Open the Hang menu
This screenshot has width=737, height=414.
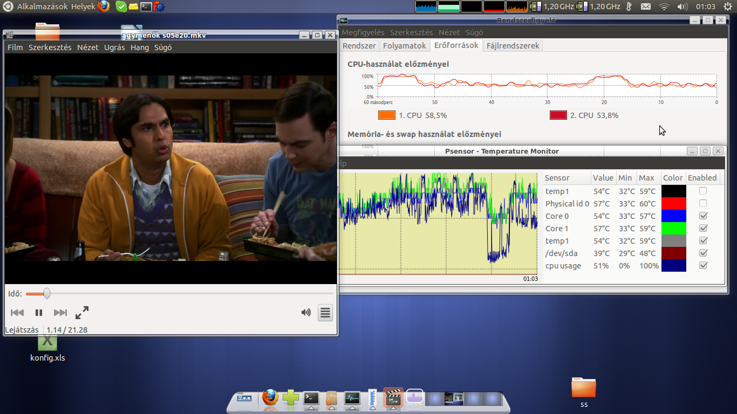(140, 47)
